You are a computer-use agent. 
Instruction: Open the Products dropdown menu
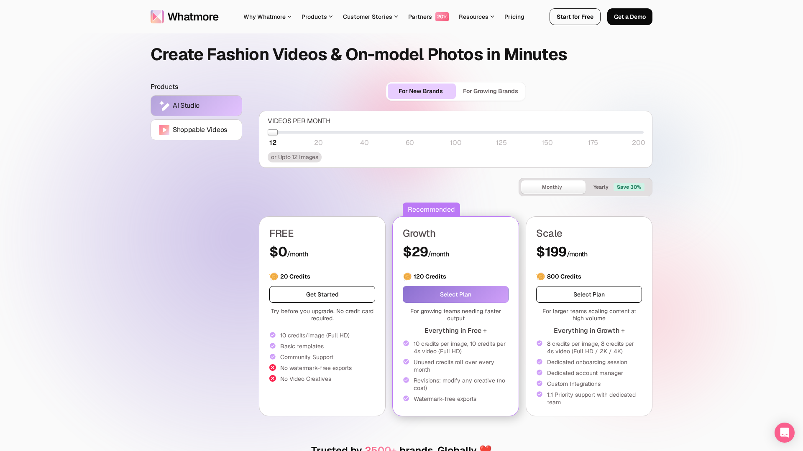pos(317,17)
